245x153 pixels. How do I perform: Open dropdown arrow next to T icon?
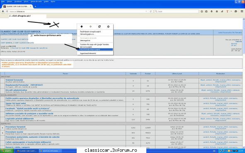[231, 12]
